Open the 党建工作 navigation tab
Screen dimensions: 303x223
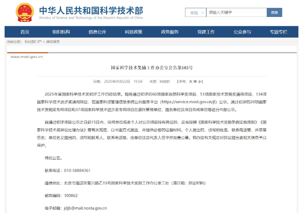tap(206, 32)
